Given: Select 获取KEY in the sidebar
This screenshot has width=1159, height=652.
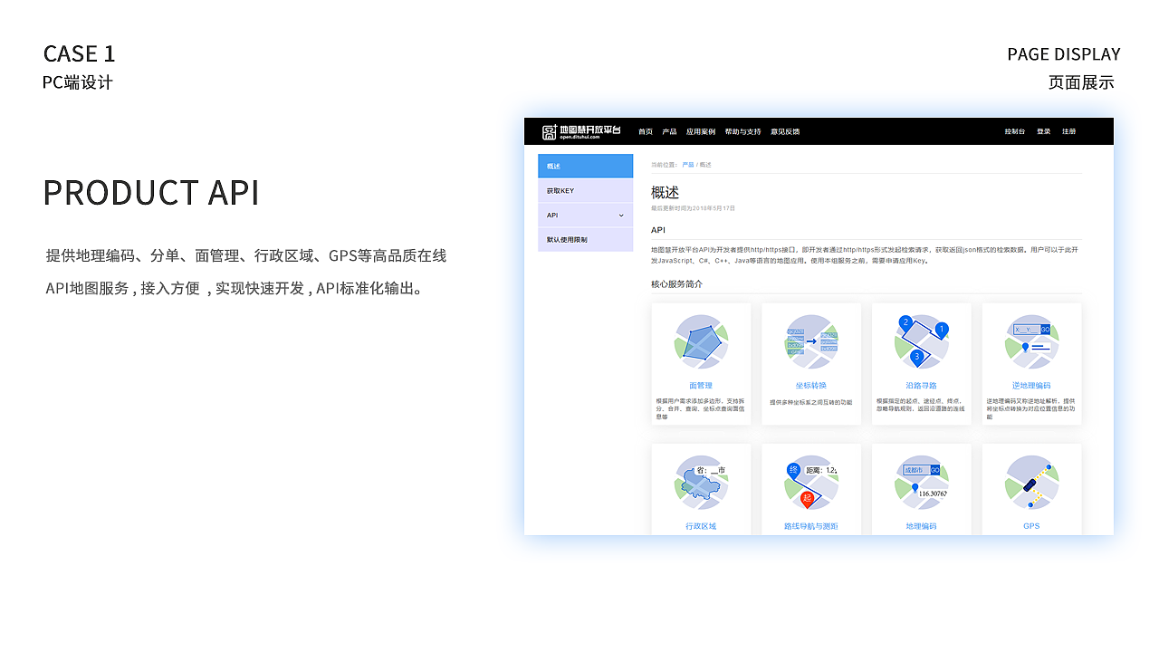Looking at the screenshot, I should pyautogui.click(x=585, y=191).
